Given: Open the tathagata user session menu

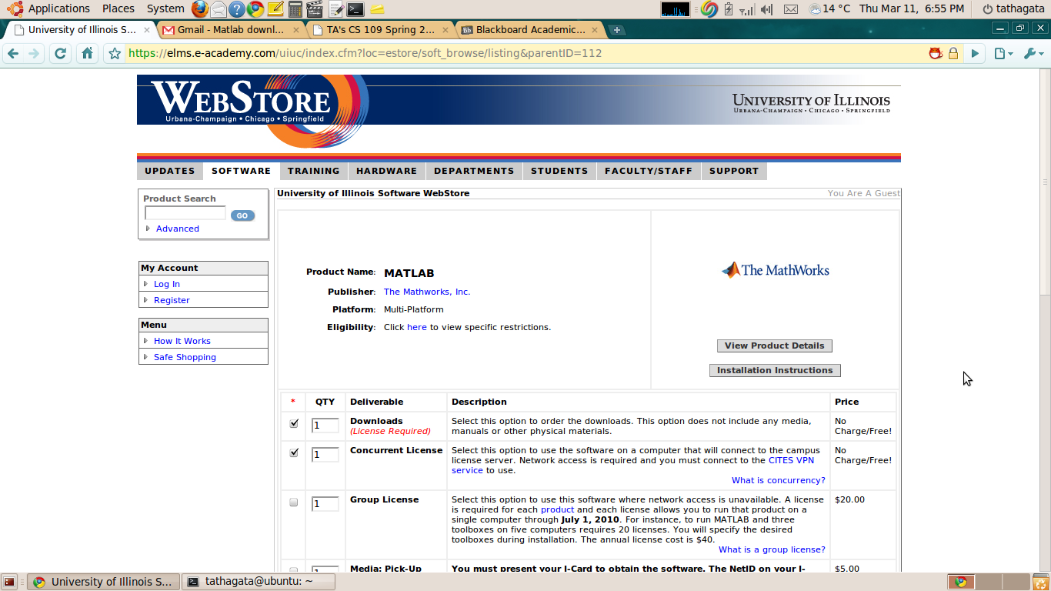Looking at the screenshot, I should 1014,9.
